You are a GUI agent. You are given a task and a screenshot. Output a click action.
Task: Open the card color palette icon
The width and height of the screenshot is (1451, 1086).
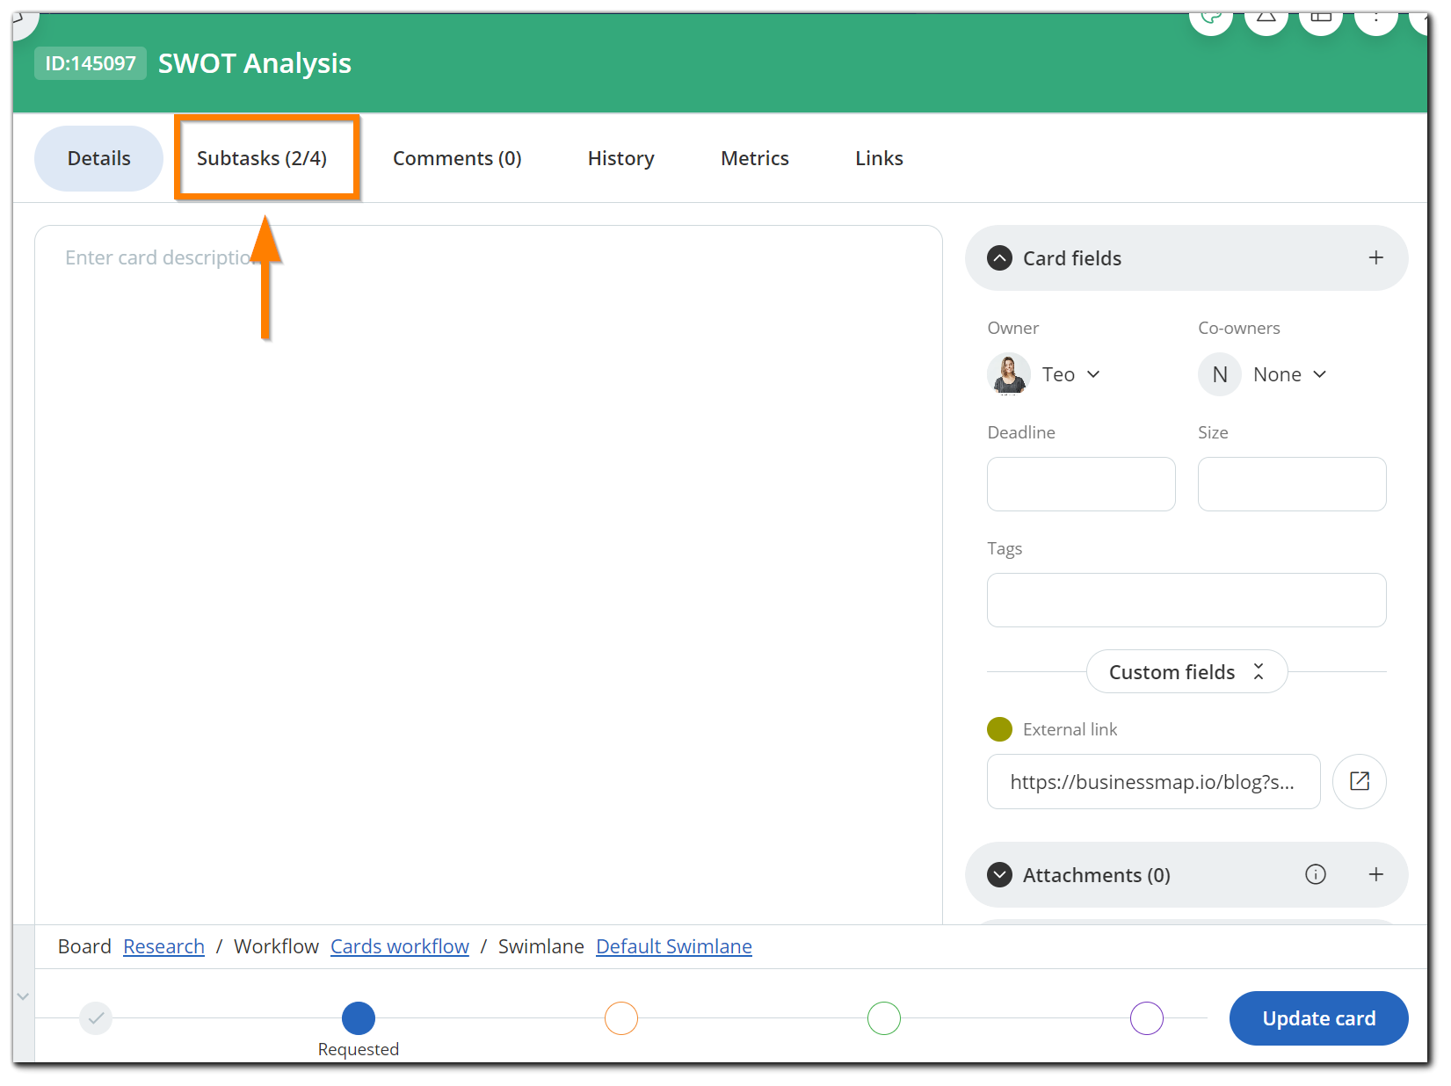tap(1211, 19)
